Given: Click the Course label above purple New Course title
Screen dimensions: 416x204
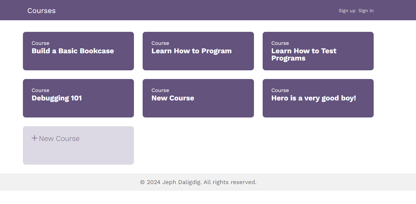Looking at the screenshot, I should pyautogui.click(x=160, y=90).
